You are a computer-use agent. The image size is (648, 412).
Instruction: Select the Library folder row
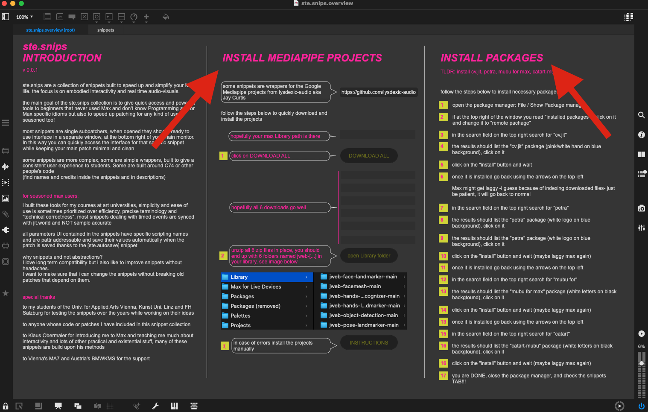(267, 277)
